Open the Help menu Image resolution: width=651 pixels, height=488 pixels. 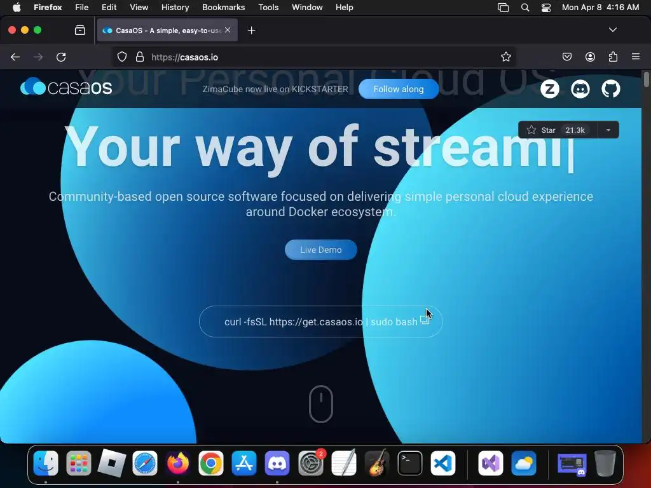point(344,8)
